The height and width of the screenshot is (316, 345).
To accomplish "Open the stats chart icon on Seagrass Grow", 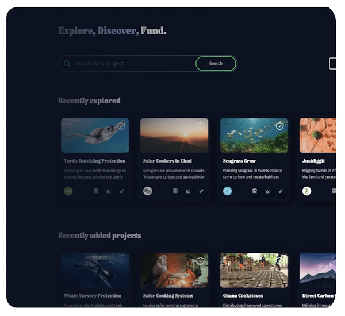I will (x=267, y=191).
